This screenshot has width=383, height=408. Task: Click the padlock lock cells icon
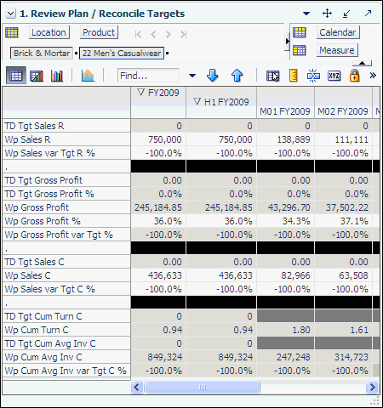tap(355, 76)
